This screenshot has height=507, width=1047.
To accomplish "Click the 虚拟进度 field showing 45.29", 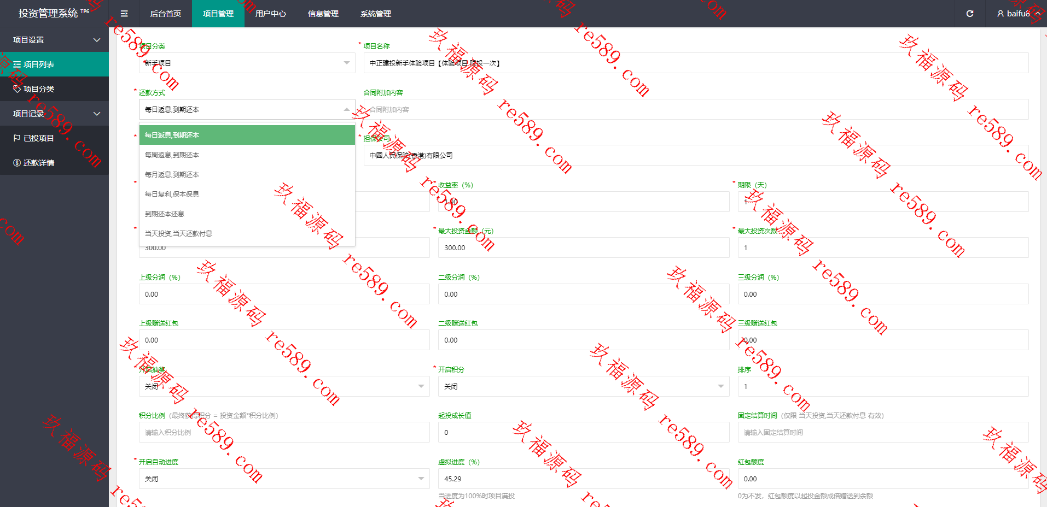I will pos(584,479).
